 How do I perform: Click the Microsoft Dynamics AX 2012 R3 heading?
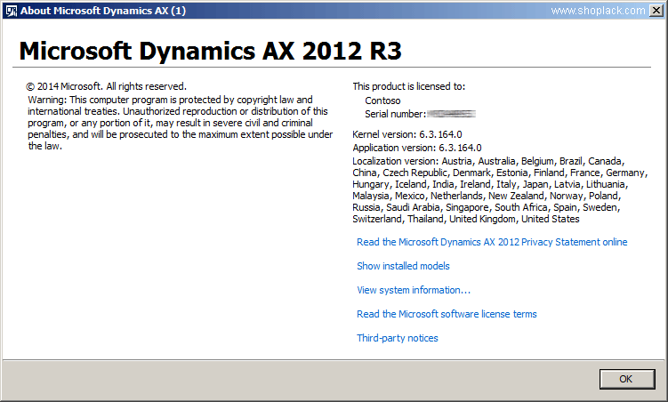[x=211, y=51]
